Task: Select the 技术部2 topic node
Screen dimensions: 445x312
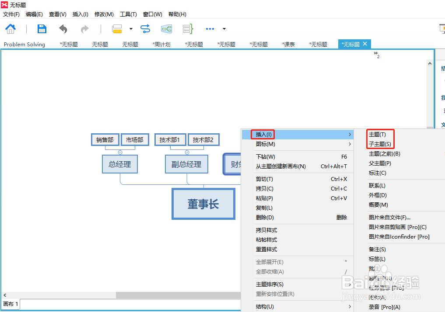Action: [203, 140]
